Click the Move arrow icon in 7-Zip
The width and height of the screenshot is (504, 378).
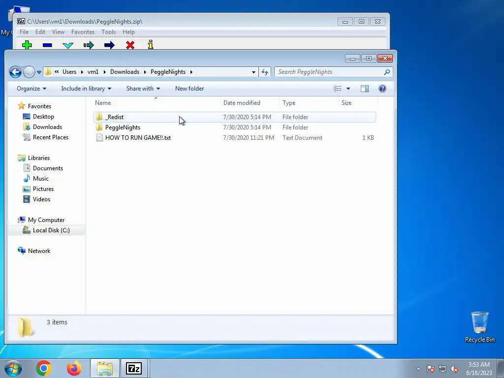[x=109, y=45]
